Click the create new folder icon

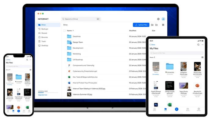pyautogui.click(x=152, y=25)
